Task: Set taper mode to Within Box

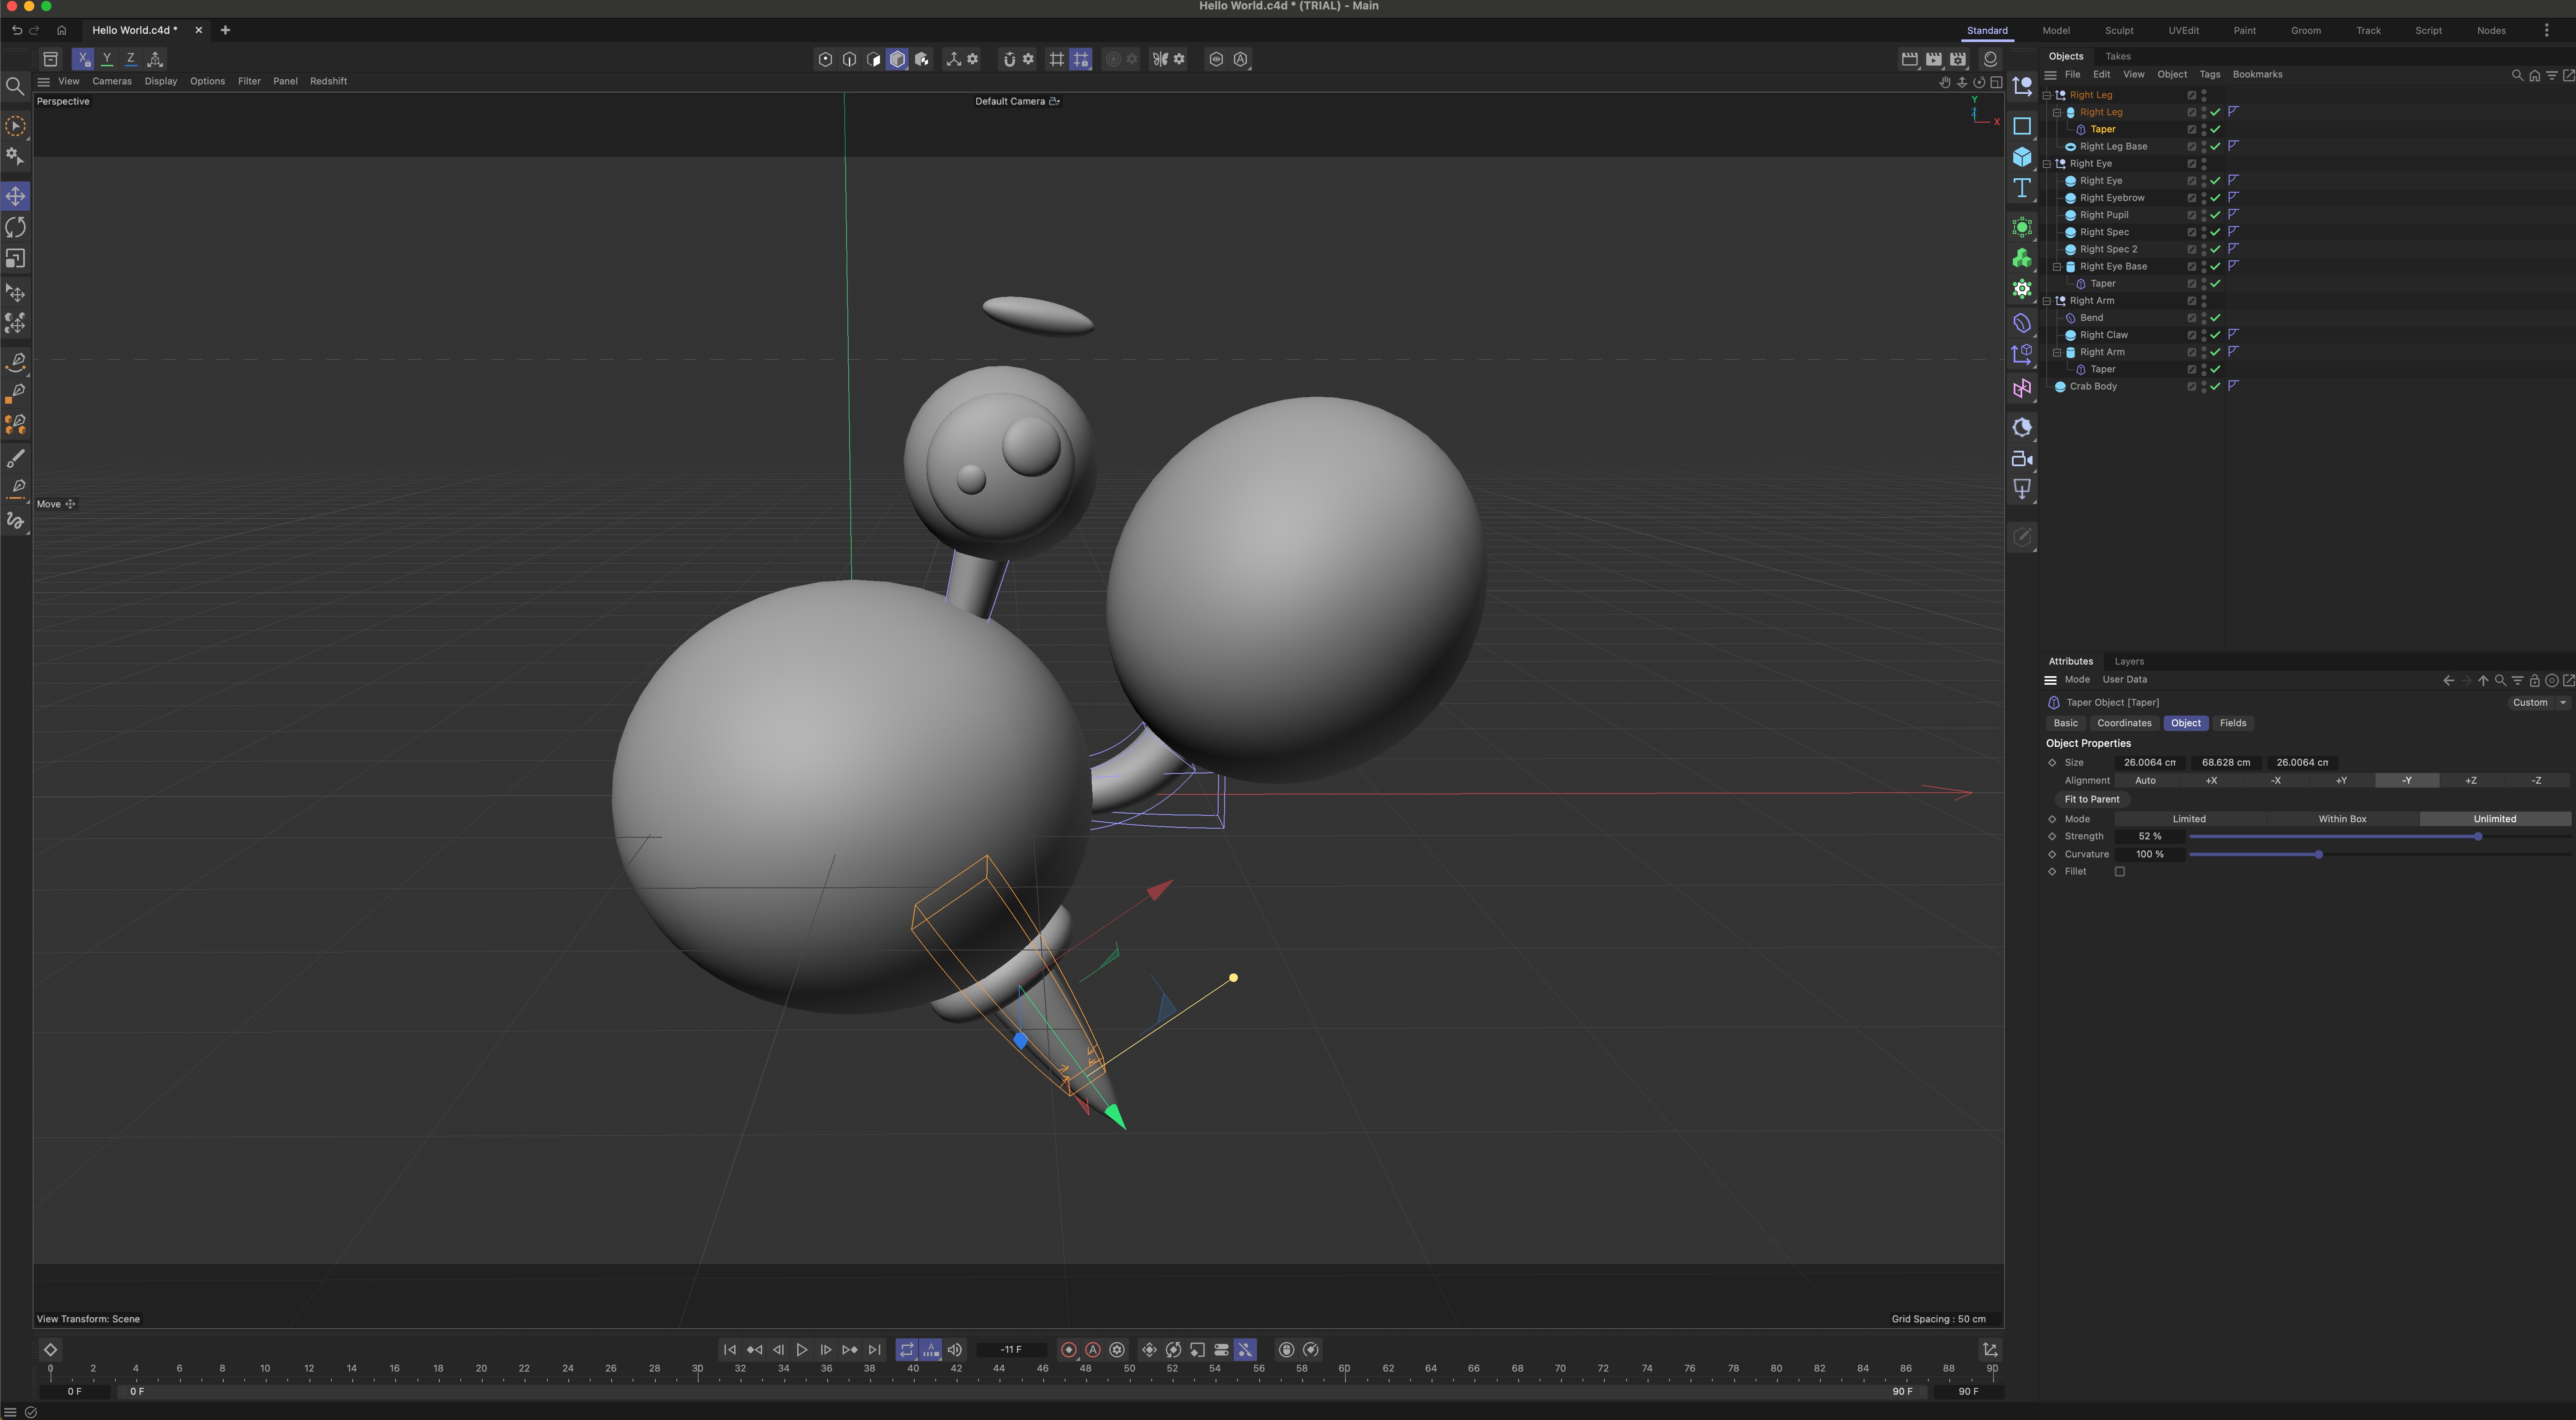Action: tap(2342, 819)
